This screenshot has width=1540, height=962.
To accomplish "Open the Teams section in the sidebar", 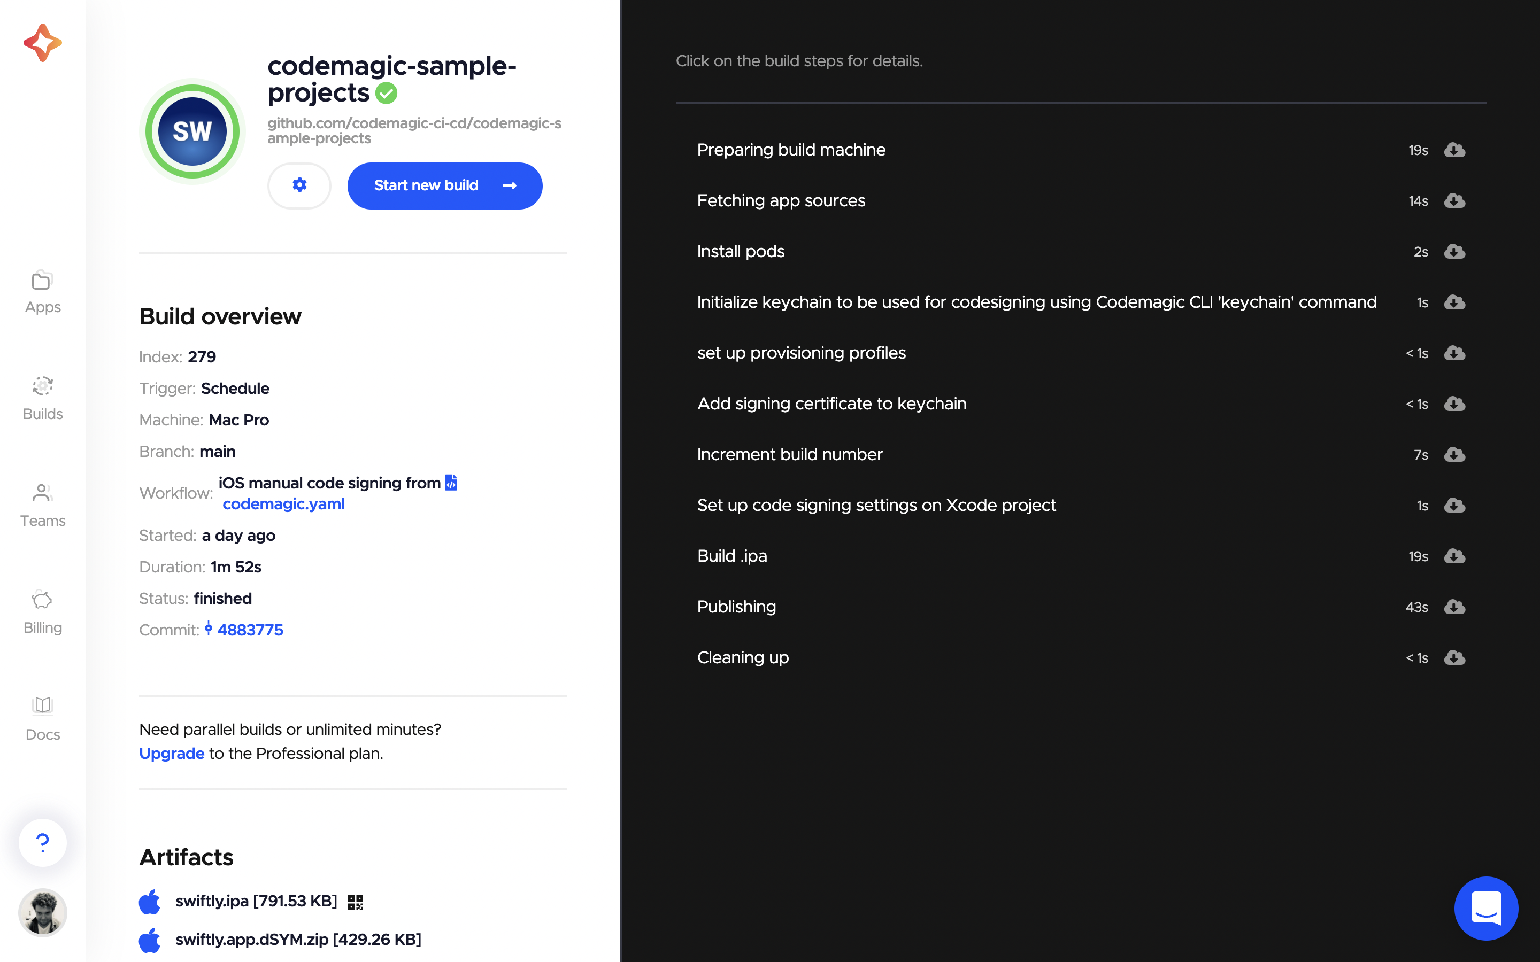I will pyautogui.click(x=42, y=505).
